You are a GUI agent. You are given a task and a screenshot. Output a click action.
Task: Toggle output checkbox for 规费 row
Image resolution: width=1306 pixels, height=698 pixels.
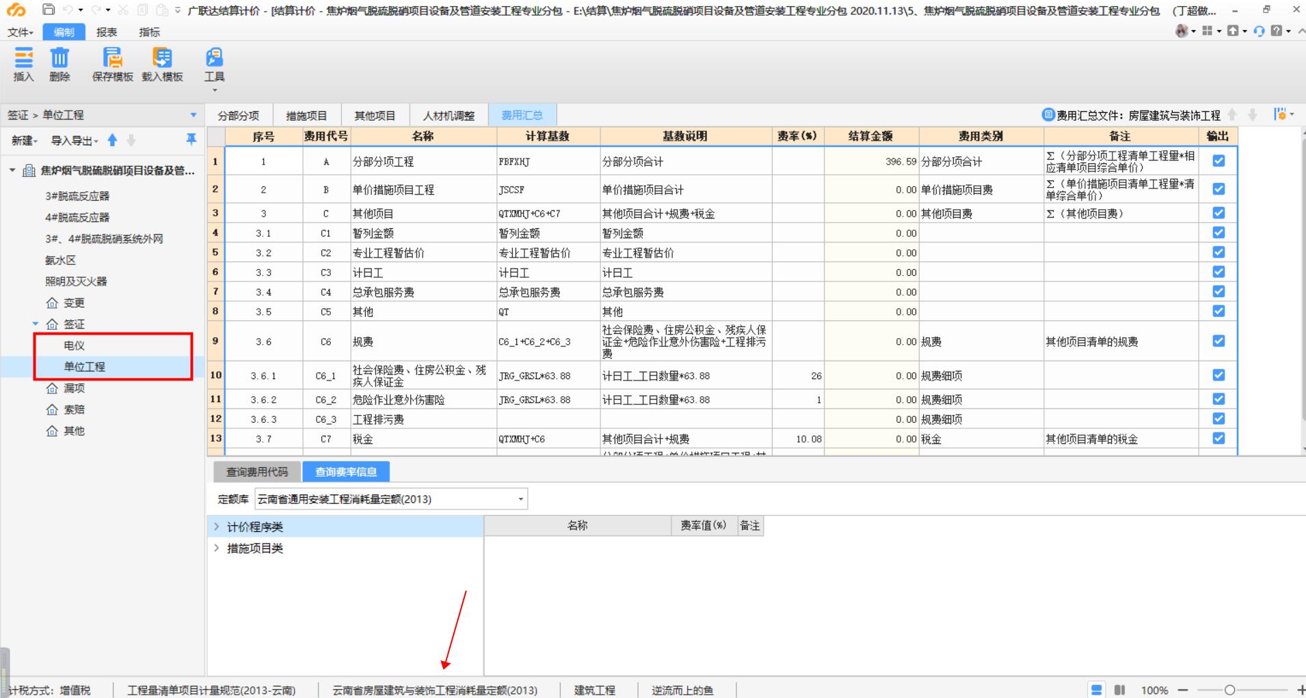click(x=1218, y=341)
